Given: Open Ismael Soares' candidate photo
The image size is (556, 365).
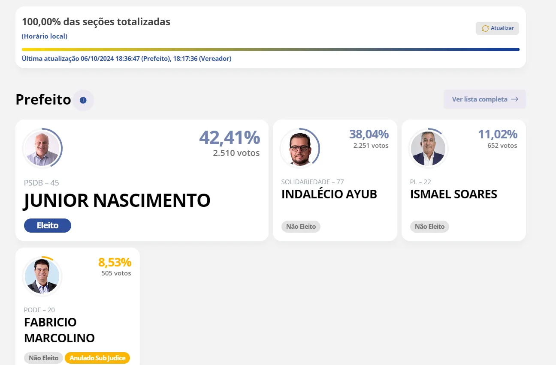Looking at the screenshot, I should (428, 148).
